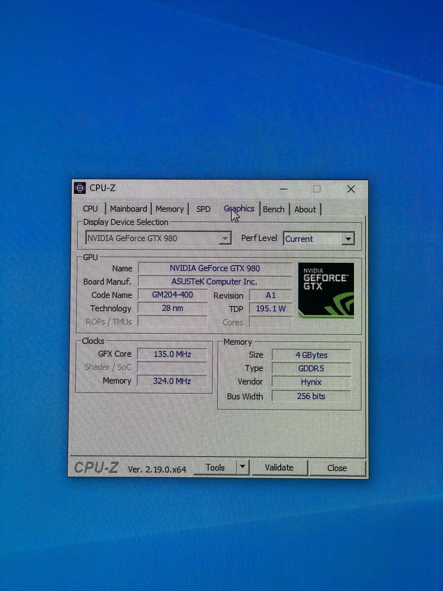
Task: Open the CPU tab
Action: pyautogui.click(x=90, y=209)
